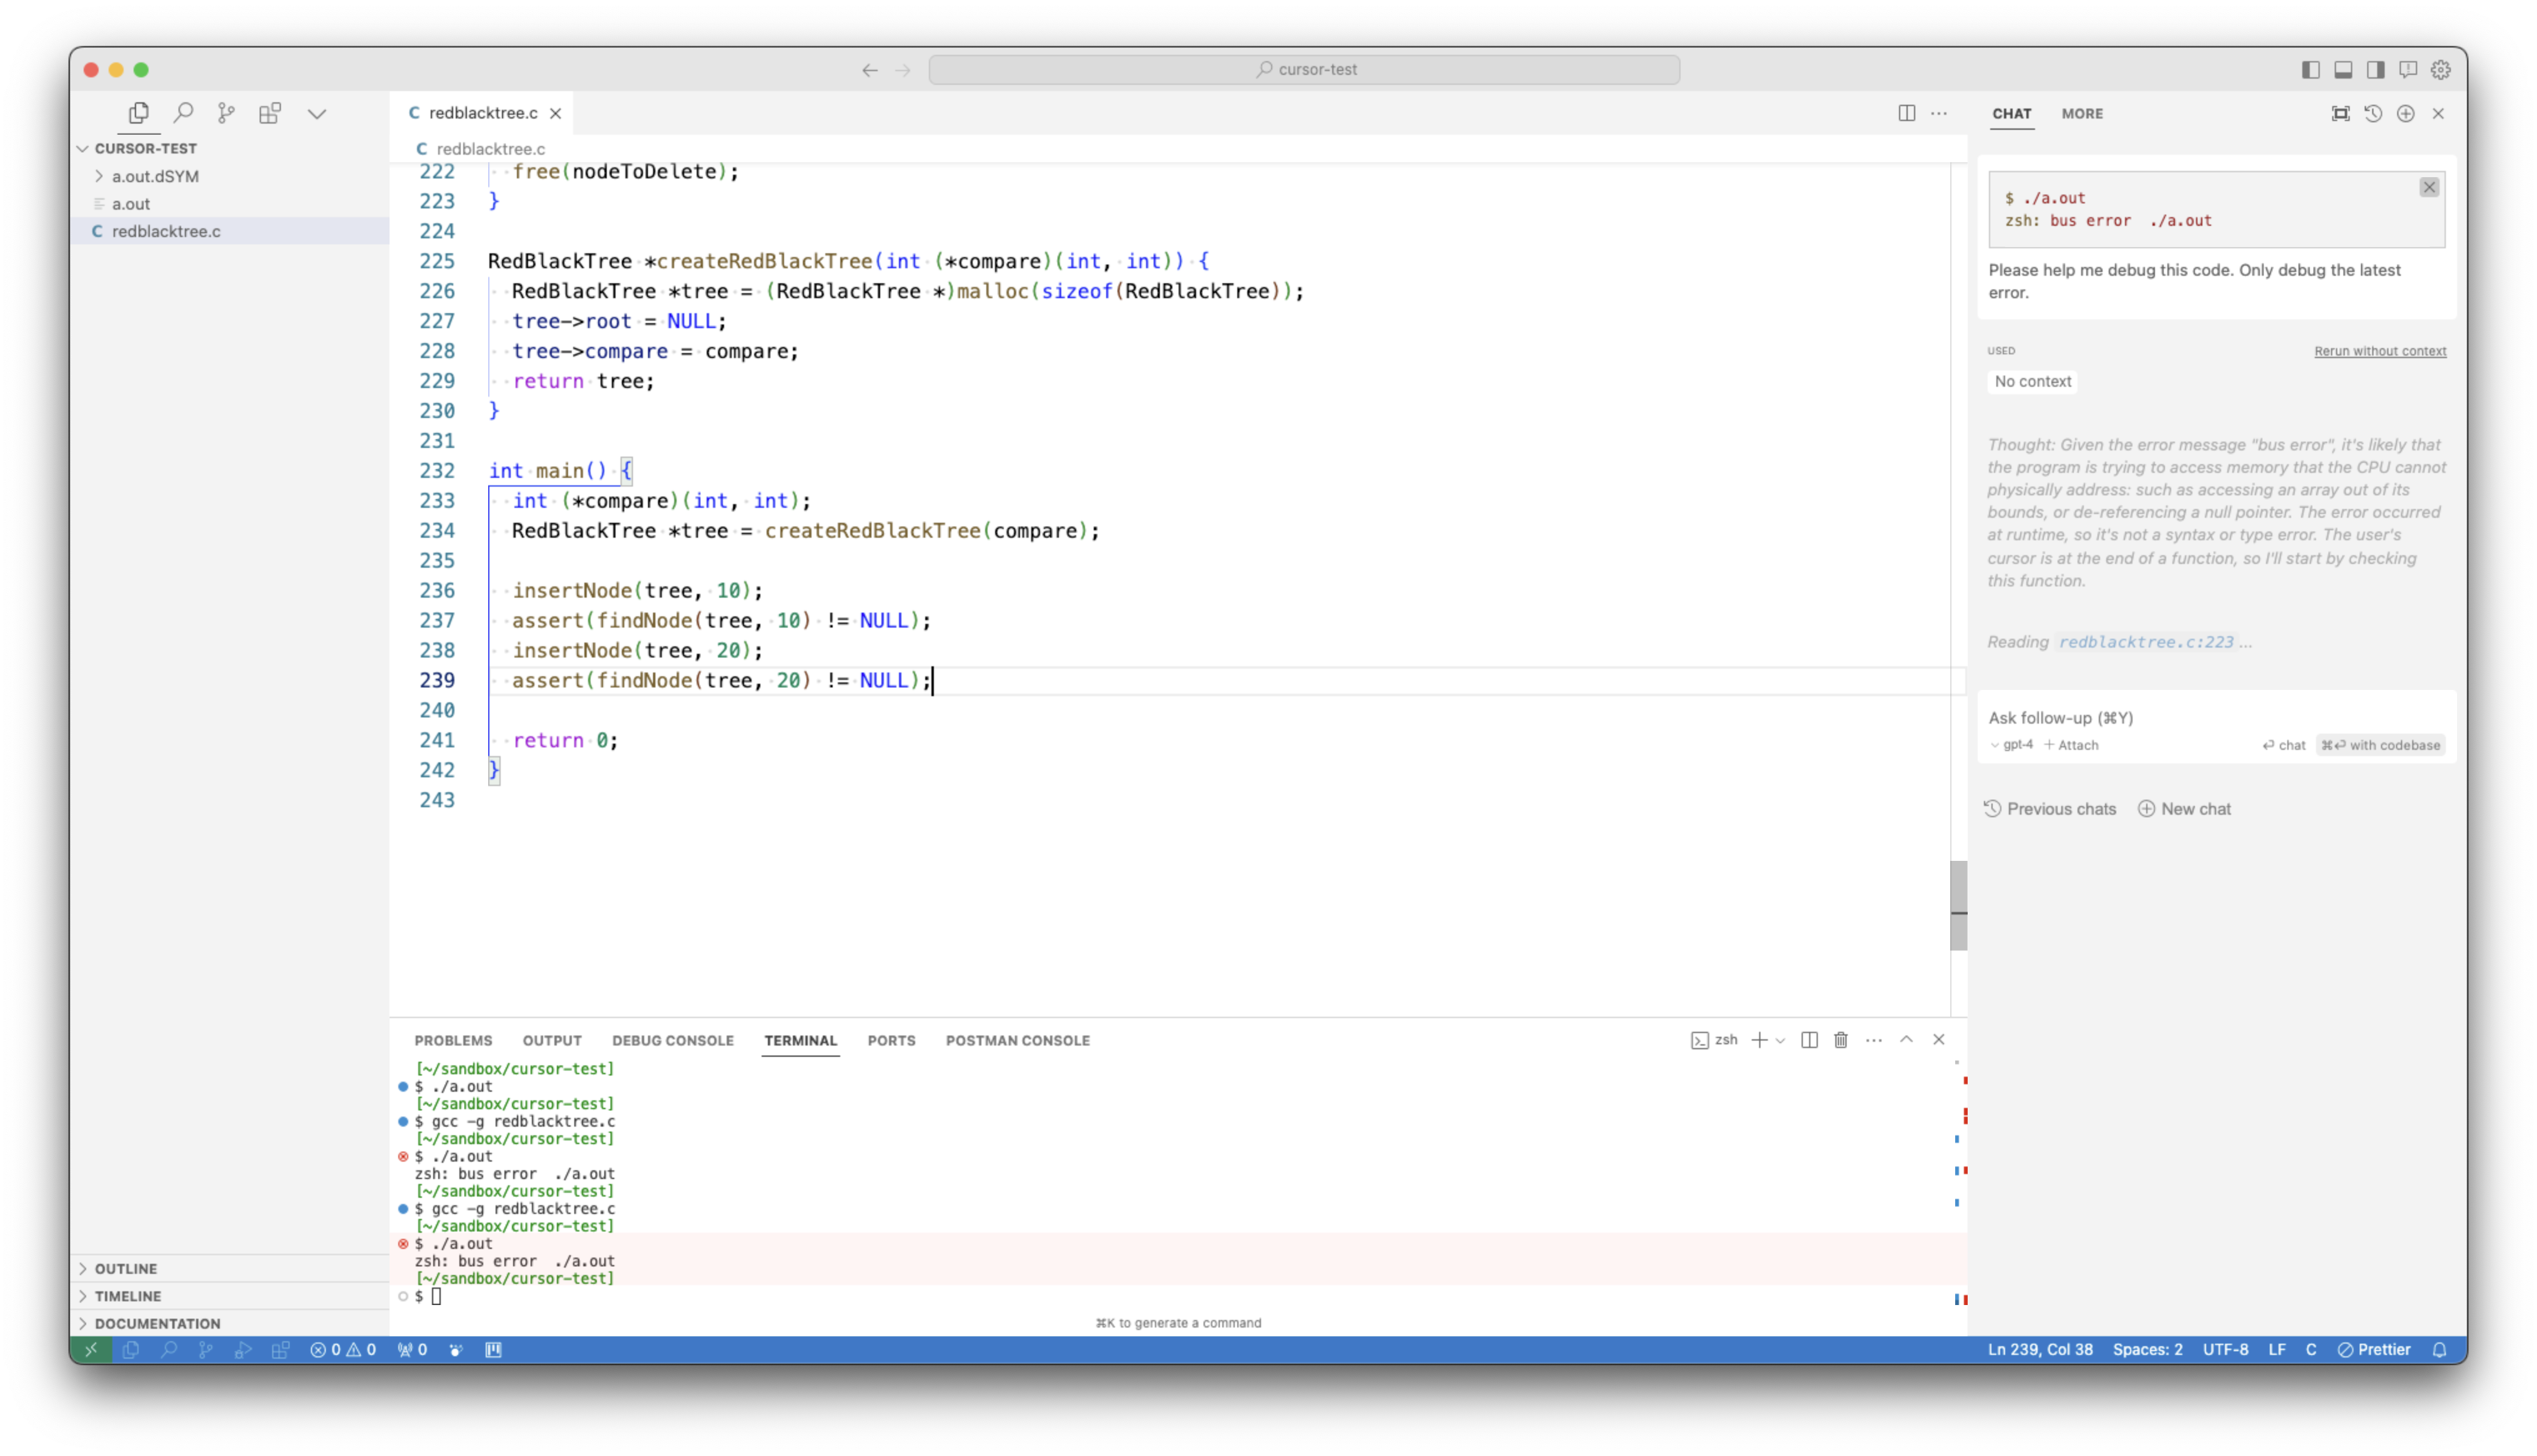Open the terminal launch profile dropdown arrow
This screenshot has height=1456, width=2537.
(1780, 1041)
